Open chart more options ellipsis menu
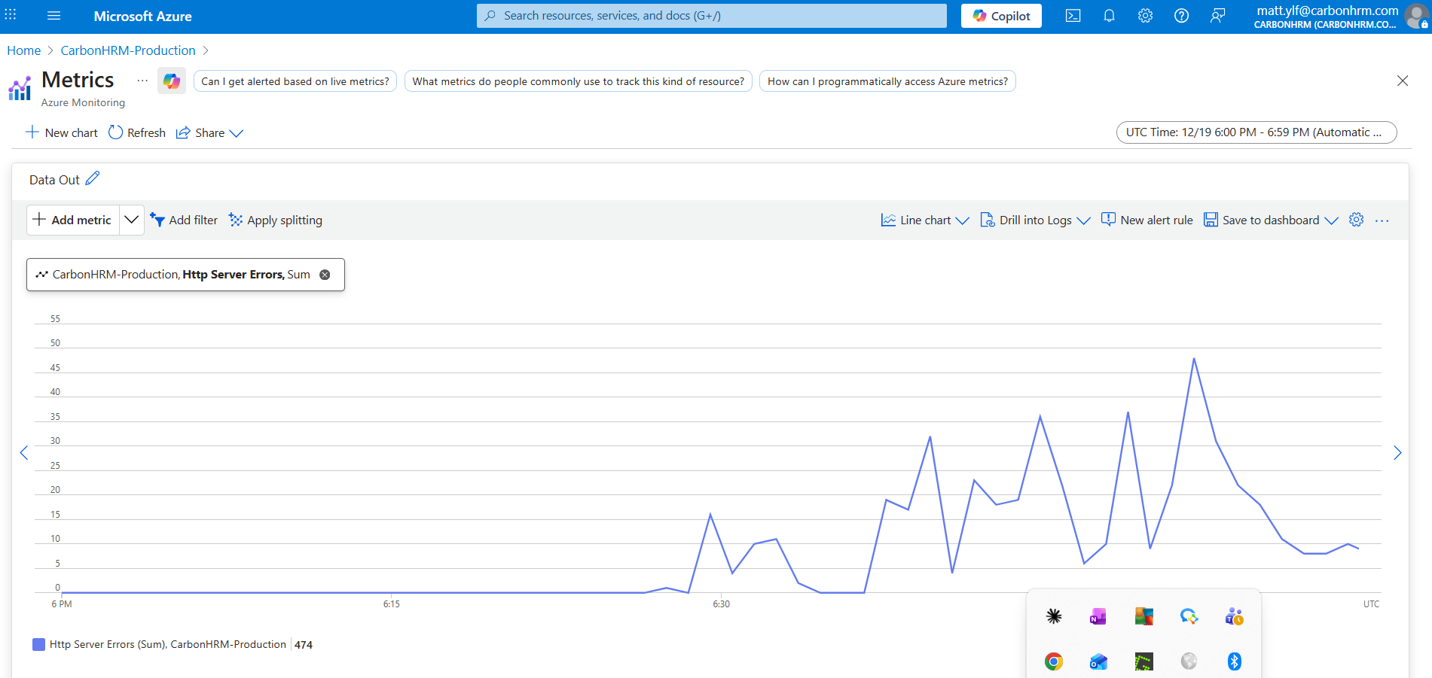This screenshot has height=678, width=1432. 1382,220
